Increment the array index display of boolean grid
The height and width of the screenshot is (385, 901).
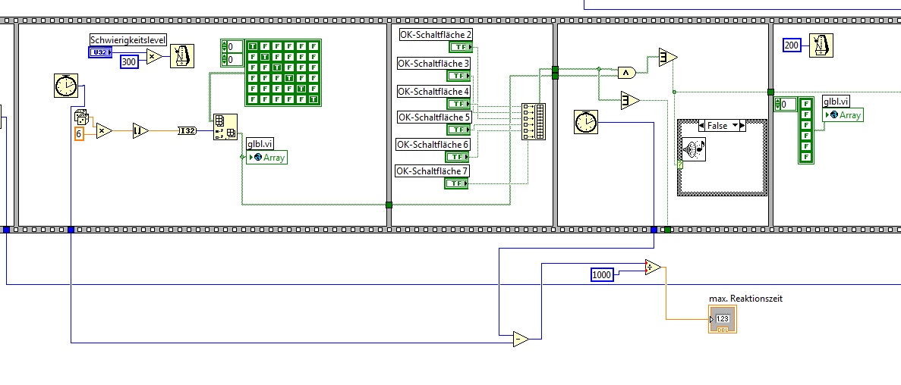pos(224,44)
